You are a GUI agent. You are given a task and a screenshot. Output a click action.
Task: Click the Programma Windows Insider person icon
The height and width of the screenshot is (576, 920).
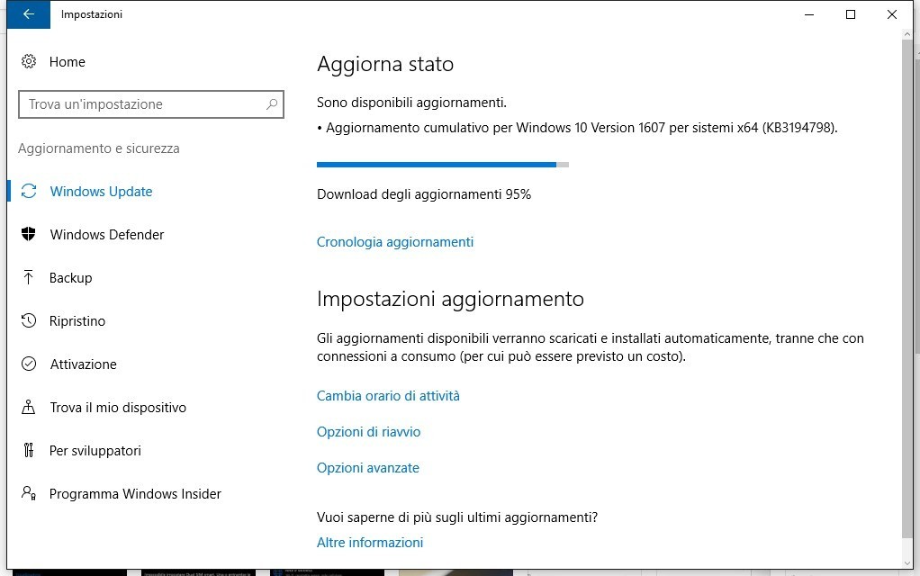point(29,494)
